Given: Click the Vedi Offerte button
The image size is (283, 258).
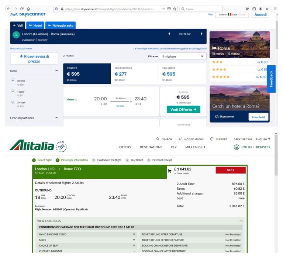Looking at the screenshot, I should [x=183, y=109].
